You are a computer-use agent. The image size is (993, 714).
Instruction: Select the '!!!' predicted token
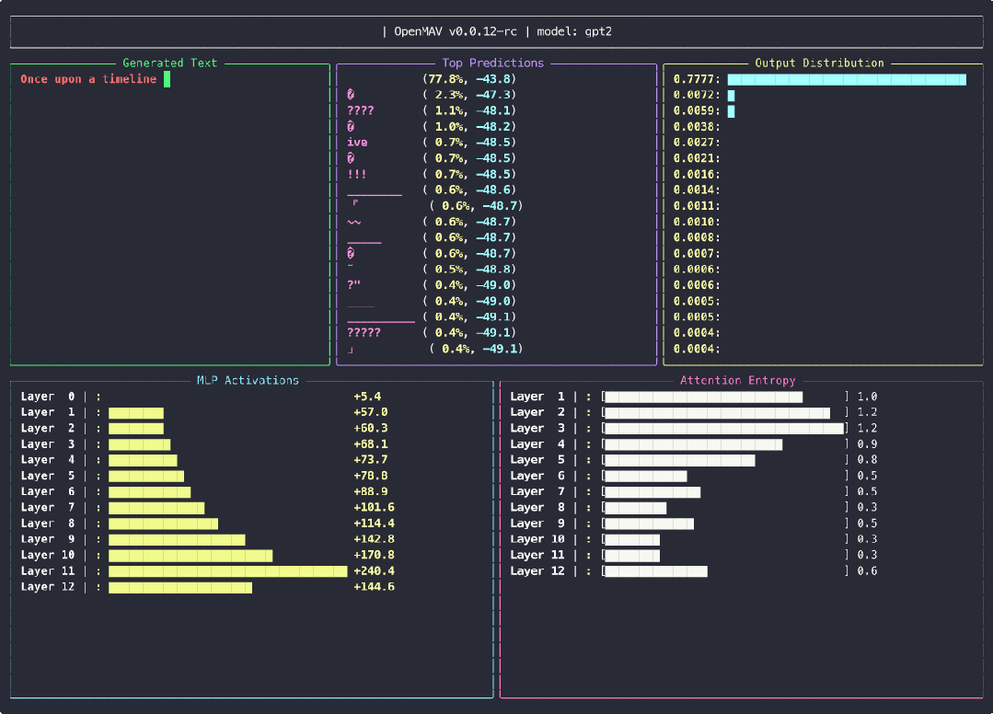(x=357, y=174)
